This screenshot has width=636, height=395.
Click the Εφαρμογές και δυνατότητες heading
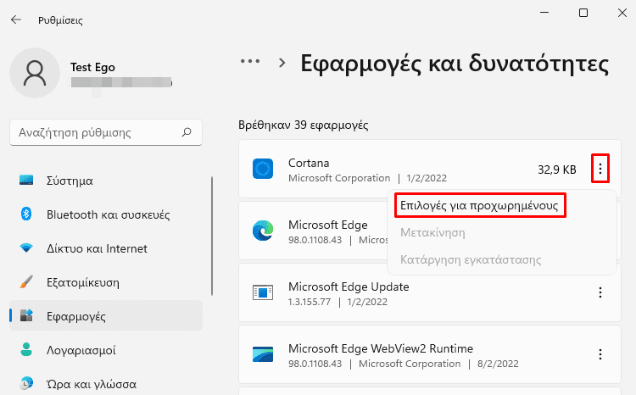pyautogui.click(x=455, y=64)
